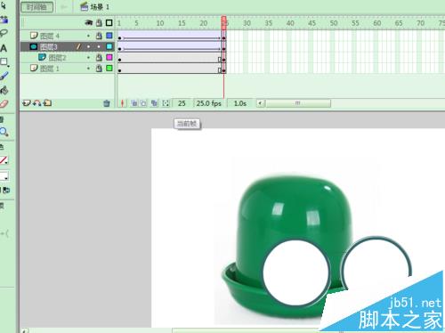
Task: Click the Center Frame icon
Action: click(123, 103)
